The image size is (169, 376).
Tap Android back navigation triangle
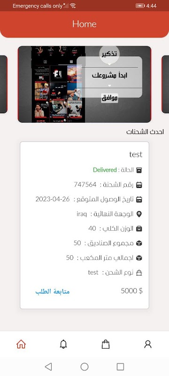48,367
